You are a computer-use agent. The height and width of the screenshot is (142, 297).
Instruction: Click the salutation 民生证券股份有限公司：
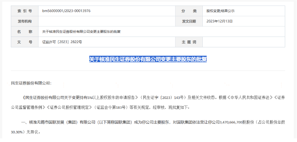point(31,83)
